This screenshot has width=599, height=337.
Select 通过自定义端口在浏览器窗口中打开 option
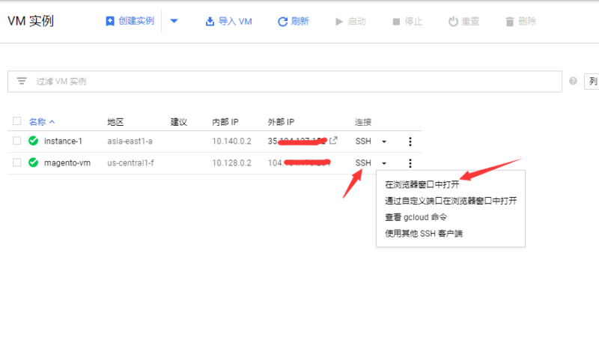click(451, 201)
